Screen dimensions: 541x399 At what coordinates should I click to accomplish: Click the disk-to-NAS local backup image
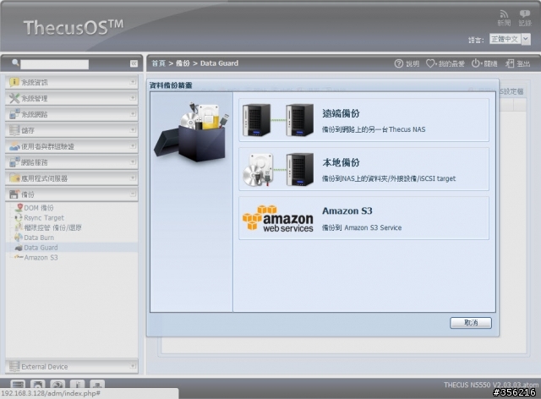[278, 169]
